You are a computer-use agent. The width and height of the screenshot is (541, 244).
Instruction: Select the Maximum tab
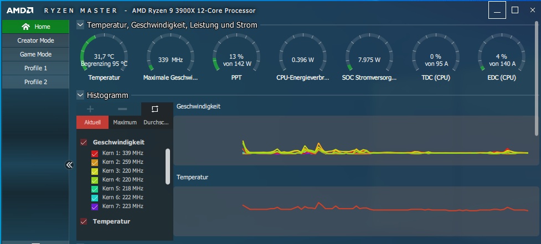coord(125,122)
